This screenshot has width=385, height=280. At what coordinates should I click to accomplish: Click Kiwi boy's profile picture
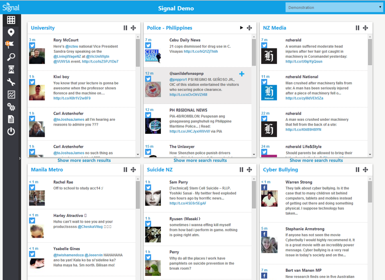(x=37, y=92)
